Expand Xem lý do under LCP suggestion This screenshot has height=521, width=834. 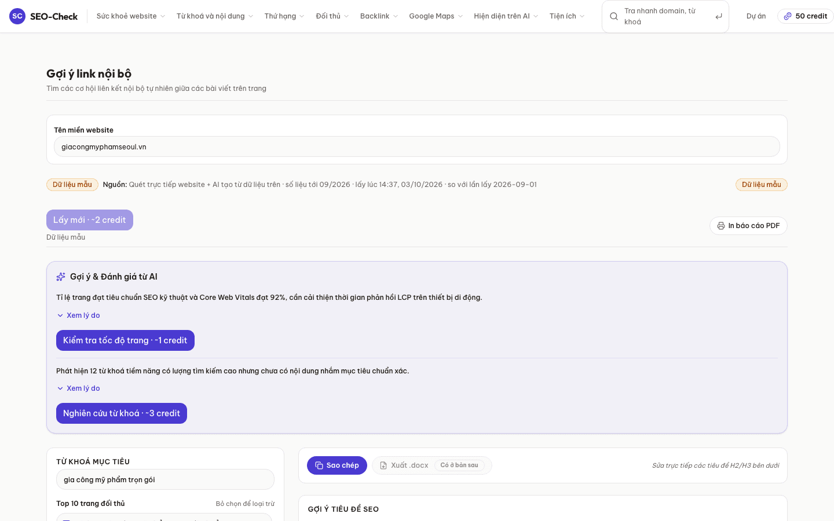coord(78,315)
